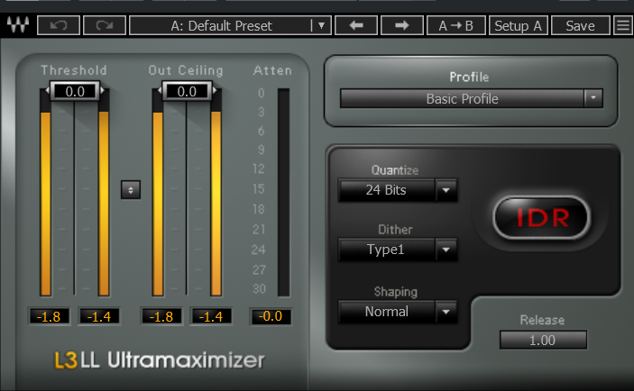
Task: Click the Type1 dither value
Action: point(386,250)
